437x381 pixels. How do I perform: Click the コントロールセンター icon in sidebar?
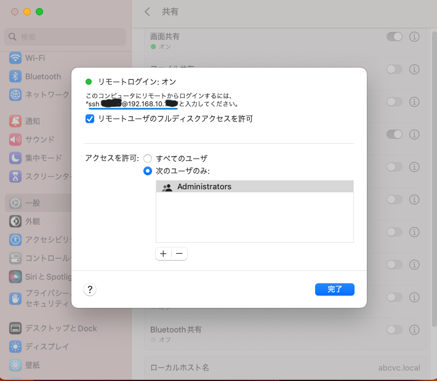tap(15, 258)
